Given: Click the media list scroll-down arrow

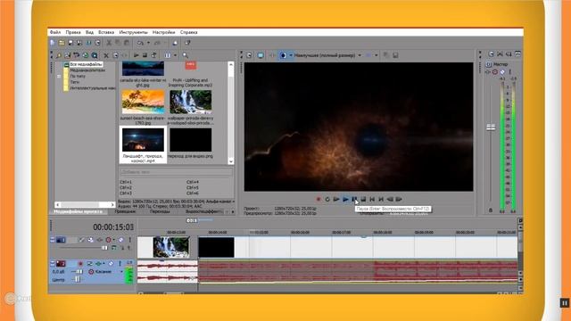Looking at the screenshot, I should pyautogui.click(x=231, y=161).
